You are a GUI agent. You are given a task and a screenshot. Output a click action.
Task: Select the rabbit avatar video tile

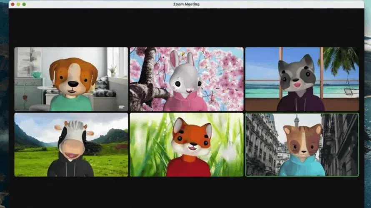click(x=186, y=79)
